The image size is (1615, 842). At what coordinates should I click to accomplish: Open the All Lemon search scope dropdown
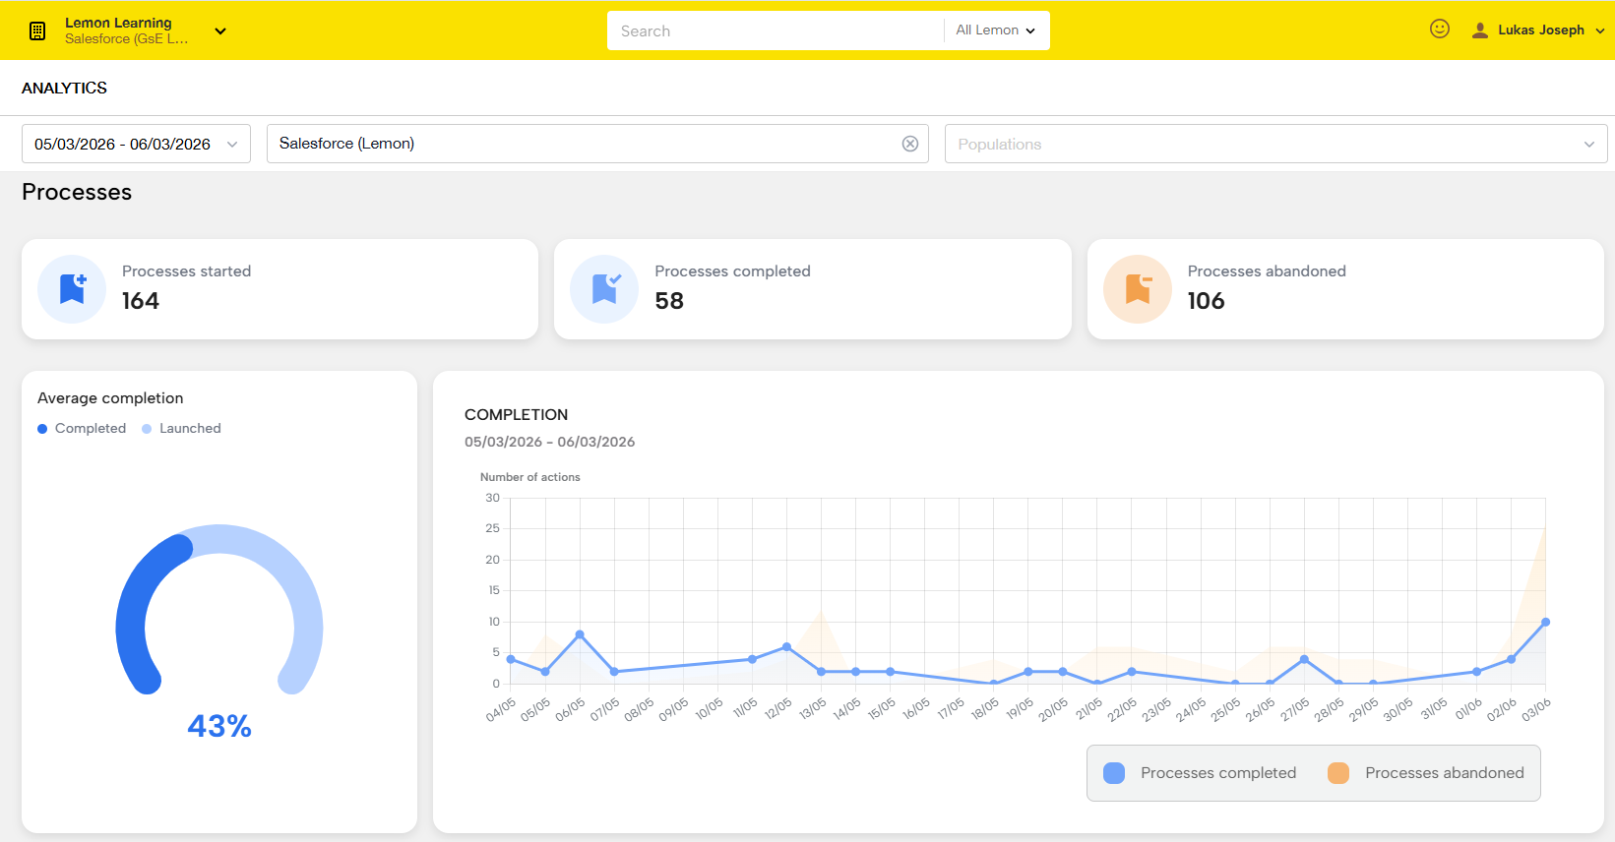(x=996, y=30)
